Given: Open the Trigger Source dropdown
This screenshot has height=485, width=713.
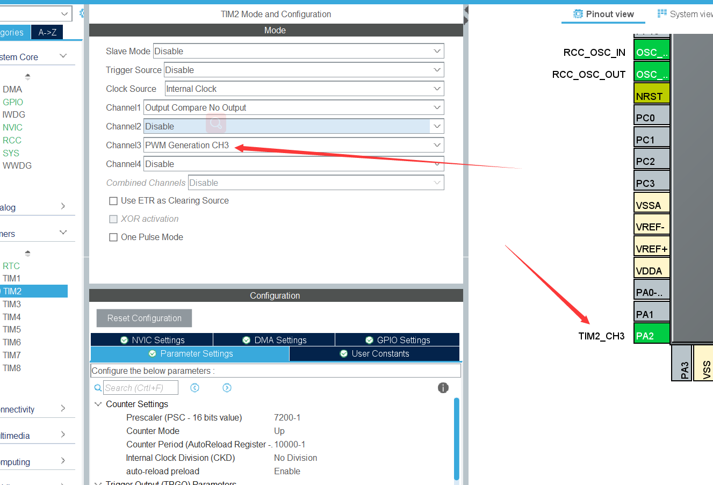Looking at the screenshot, I should click(304, 70).
